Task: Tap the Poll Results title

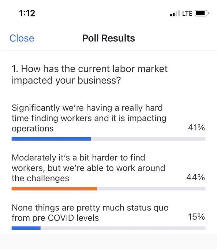Action: 109,38
